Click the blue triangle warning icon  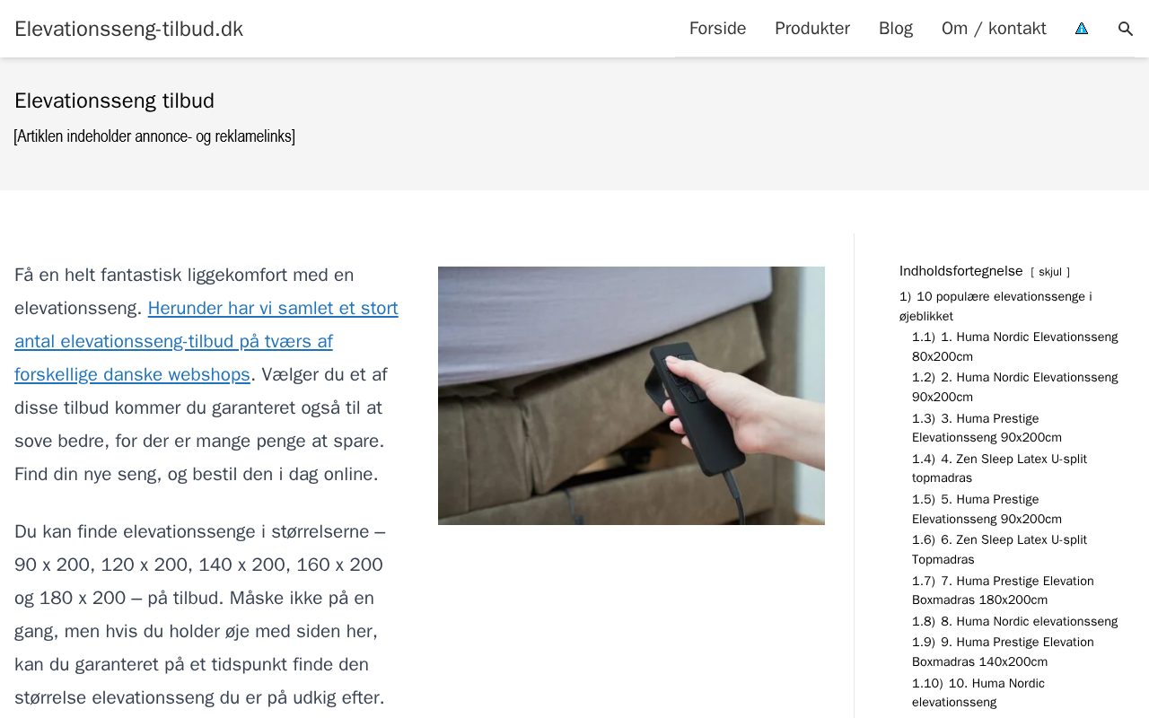[x=1082, y=29]
